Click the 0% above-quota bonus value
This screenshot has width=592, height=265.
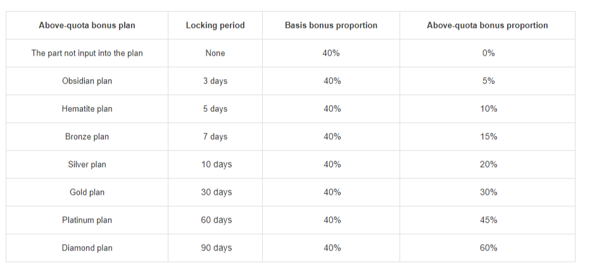point(488,53)
